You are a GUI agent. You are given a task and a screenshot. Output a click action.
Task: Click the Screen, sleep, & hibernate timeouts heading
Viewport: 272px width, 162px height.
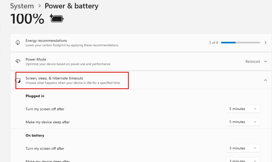point(54,78)
